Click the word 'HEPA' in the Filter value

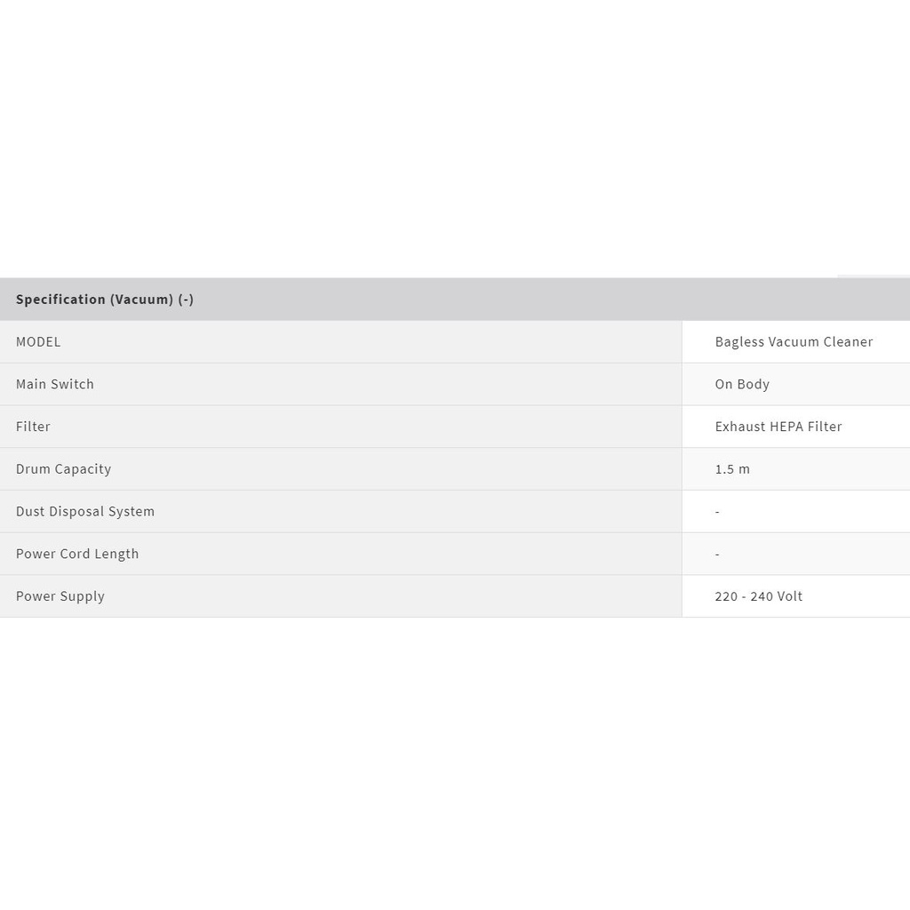786,427
